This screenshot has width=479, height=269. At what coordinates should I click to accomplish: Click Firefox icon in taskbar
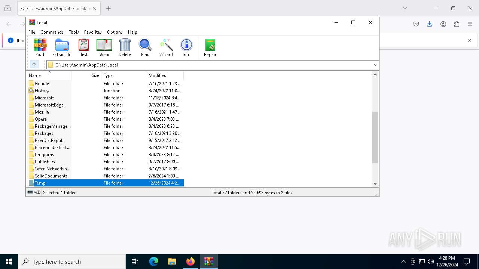pyautogui.click(x=190, y=262)
